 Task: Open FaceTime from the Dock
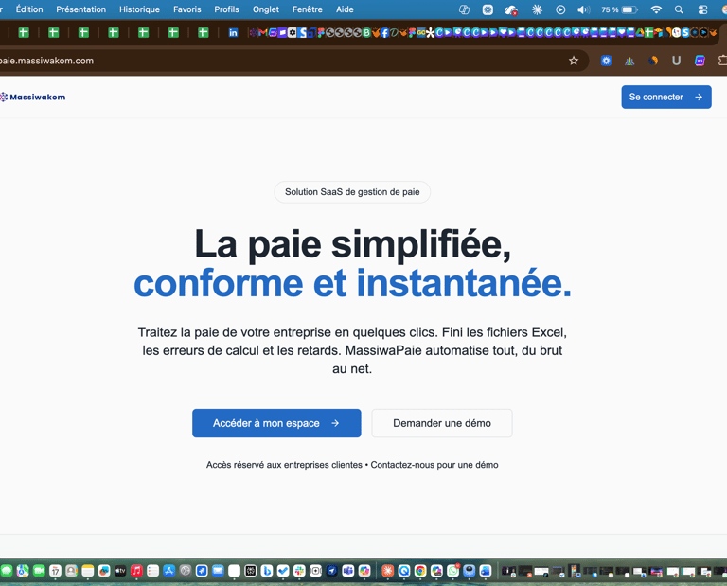tap(39, 571)
